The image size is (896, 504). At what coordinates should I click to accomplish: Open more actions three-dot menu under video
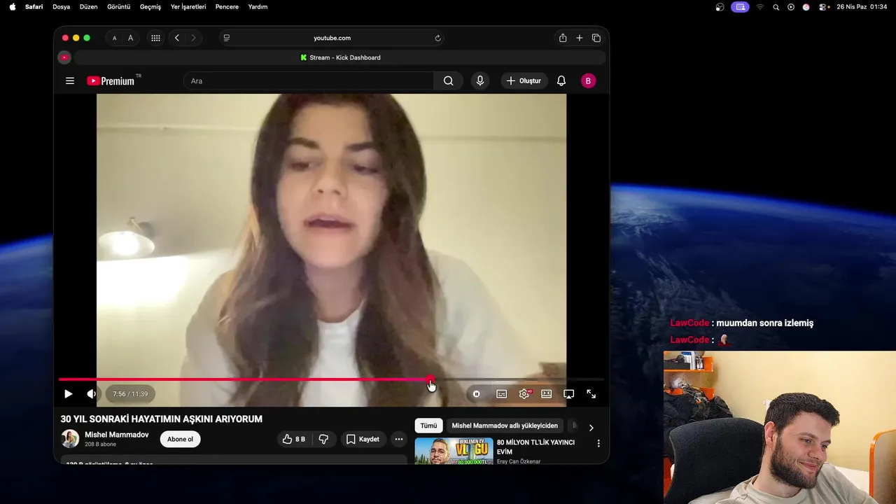[399, 439]
